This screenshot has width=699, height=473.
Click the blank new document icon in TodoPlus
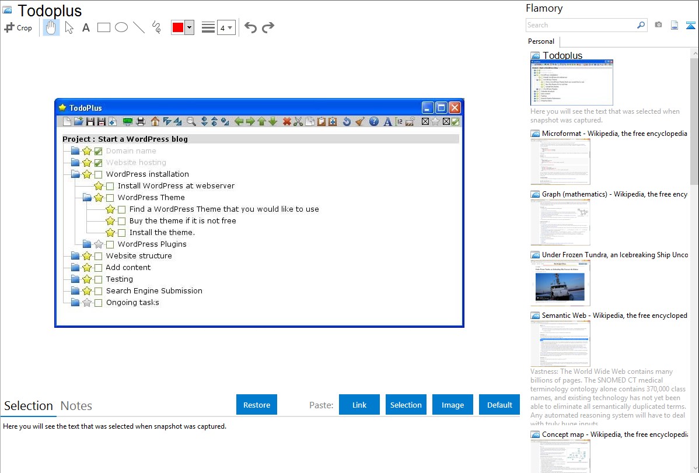[67, 121]
